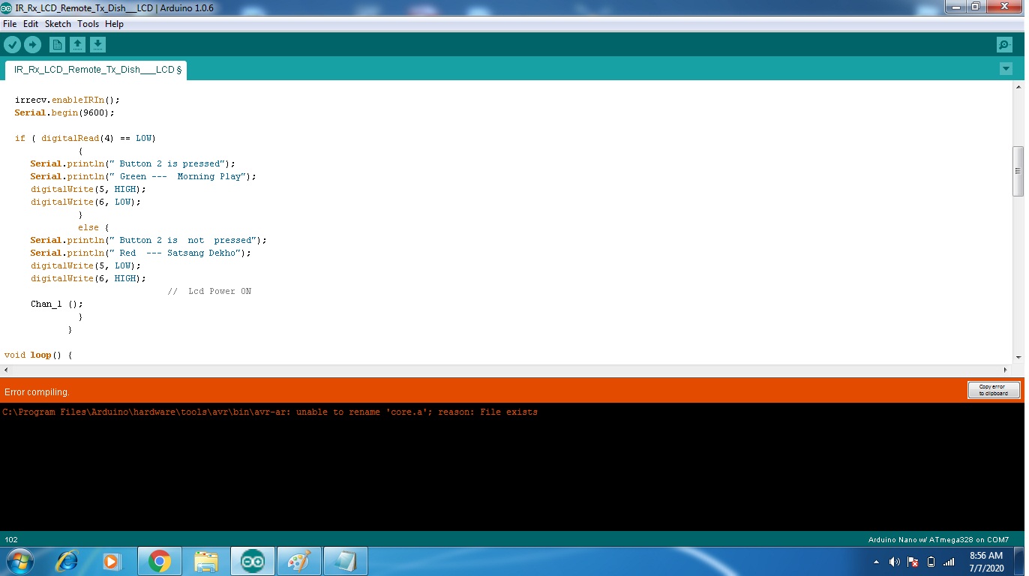Viewport: 1029px width, 576px height.
Task: Click the avr-ar 'core.a' error message line
Action: coord(270,412)
